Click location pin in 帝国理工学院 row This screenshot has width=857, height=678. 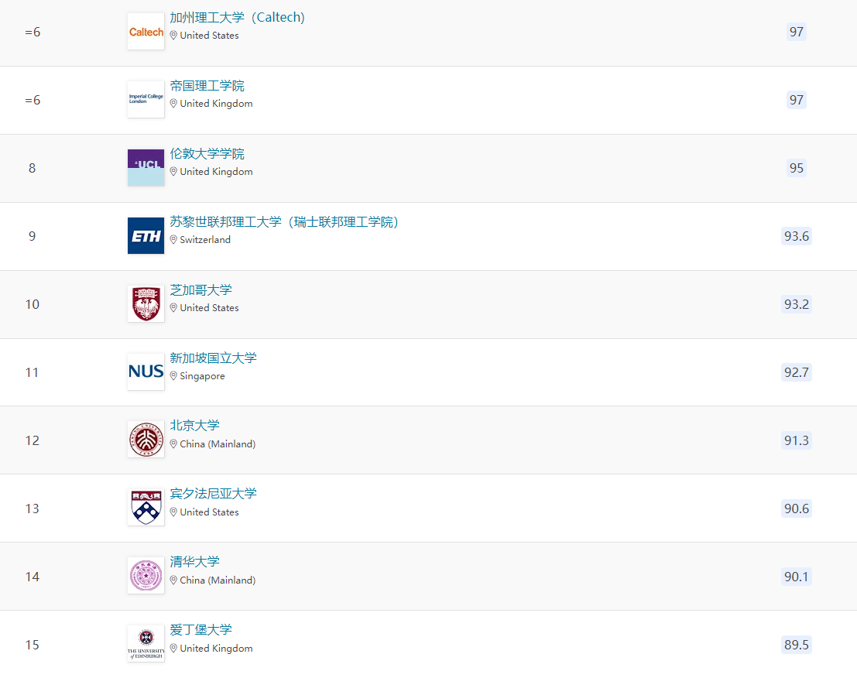(x=173, y=104)
